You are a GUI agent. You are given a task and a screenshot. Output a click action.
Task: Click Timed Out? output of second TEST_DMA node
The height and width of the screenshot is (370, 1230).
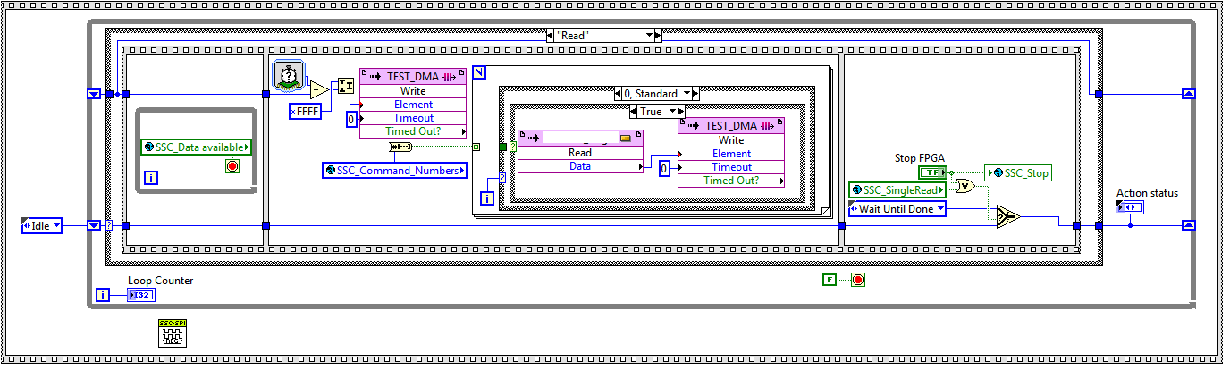pyautogui.click(x=731, y=181)
